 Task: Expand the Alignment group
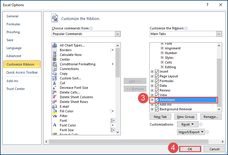tap(162, 48)
